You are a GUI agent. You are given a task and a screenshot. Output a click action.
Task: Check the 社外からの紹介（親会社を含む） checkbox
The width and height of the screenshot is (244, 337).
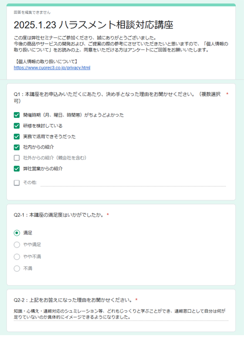(17, 158)
